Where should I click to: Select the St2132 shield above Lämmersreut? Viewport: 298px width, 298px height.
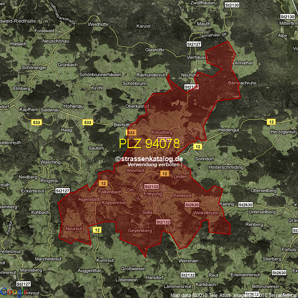[187, 275]
